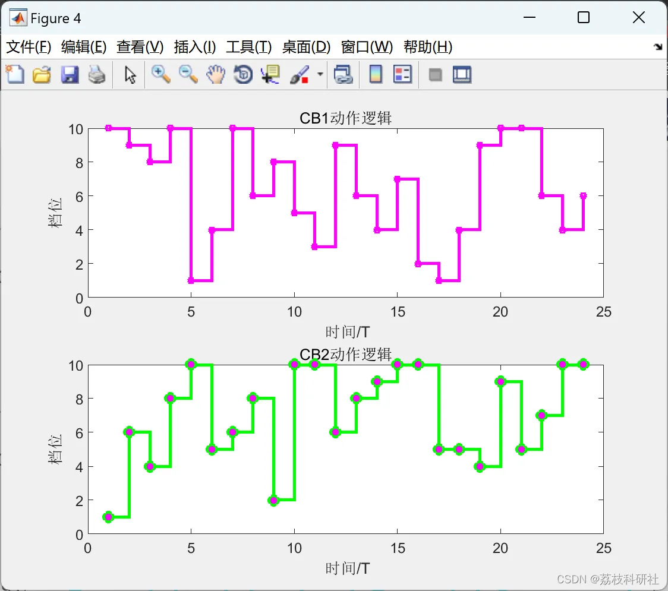Save figure with the floppy disk icon
This screenshot has height=591, width=668.
point(70,74)
